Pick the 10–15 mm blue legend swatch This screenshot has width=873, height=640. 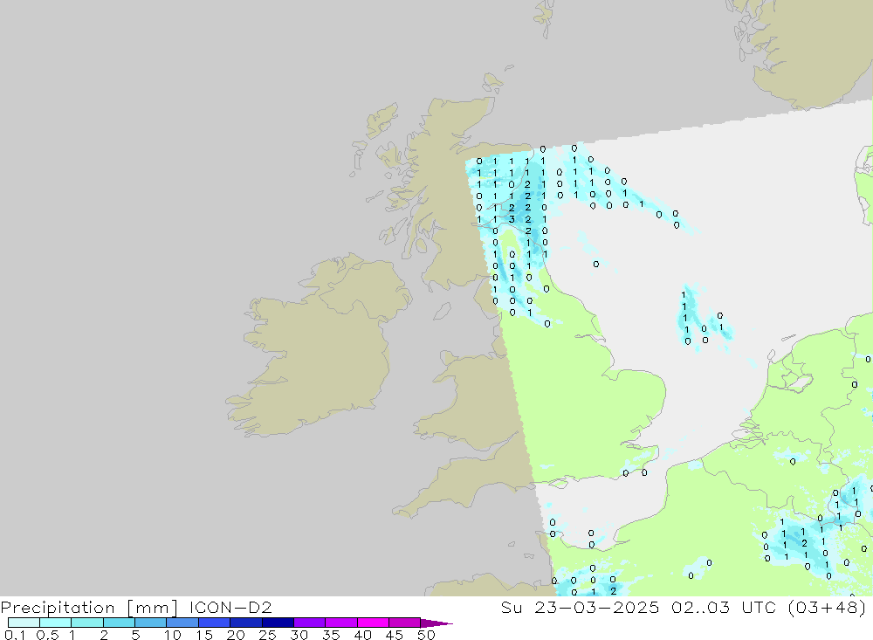click(182, 623)
